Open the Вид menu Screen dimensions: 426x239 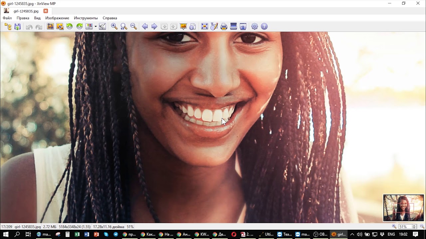click(x=37, y=18)
